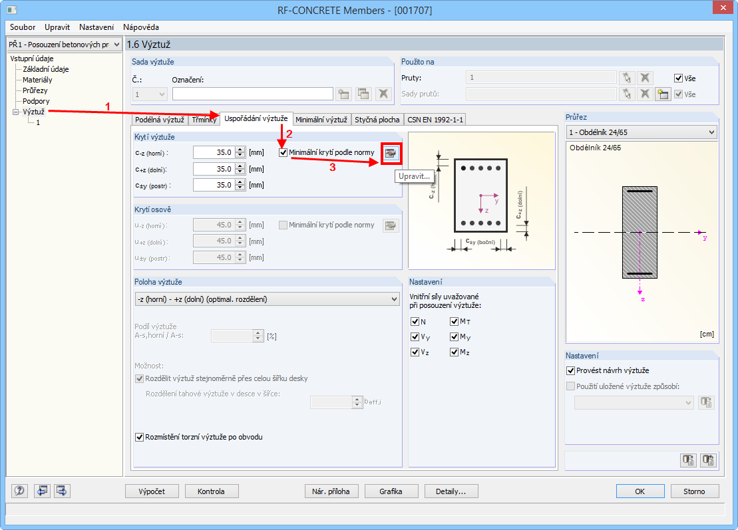Click OK button

tap(640, 491)
